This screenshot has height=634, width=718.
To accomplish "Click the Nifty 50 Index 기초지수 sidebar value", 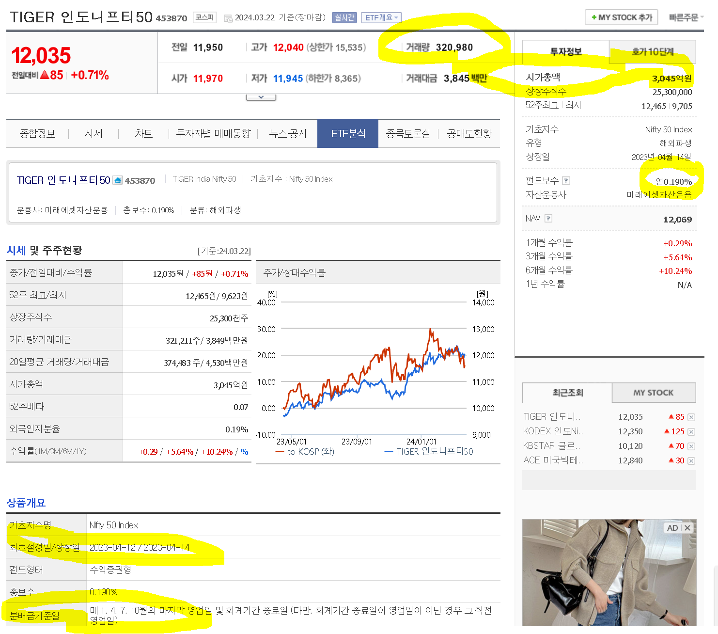I will click(669, 129).
